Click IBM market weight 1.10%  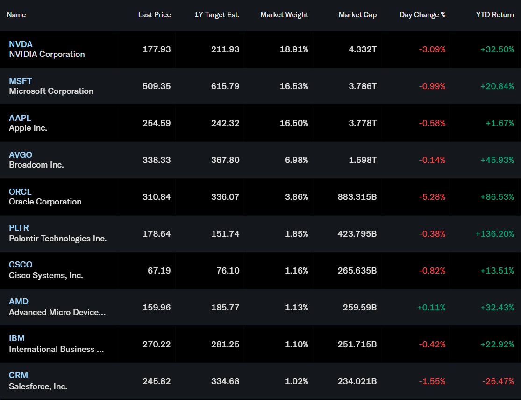tap(297, 344)
